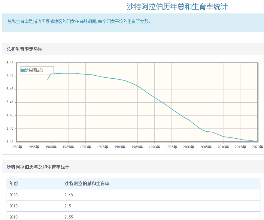Select the 2019 year cell in table
The image size is (264, 220).
pos(14,206)
